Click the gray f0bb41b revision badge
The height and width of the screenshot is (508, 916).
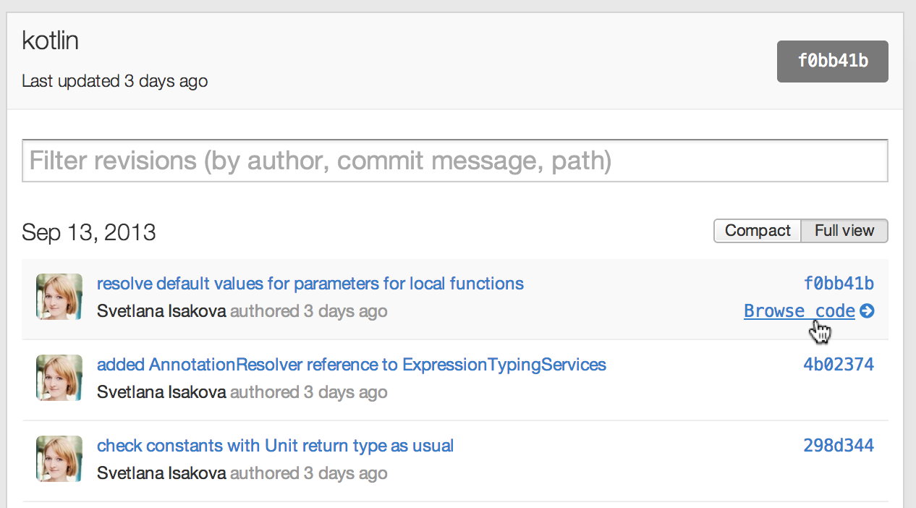[x=832, y=62]
